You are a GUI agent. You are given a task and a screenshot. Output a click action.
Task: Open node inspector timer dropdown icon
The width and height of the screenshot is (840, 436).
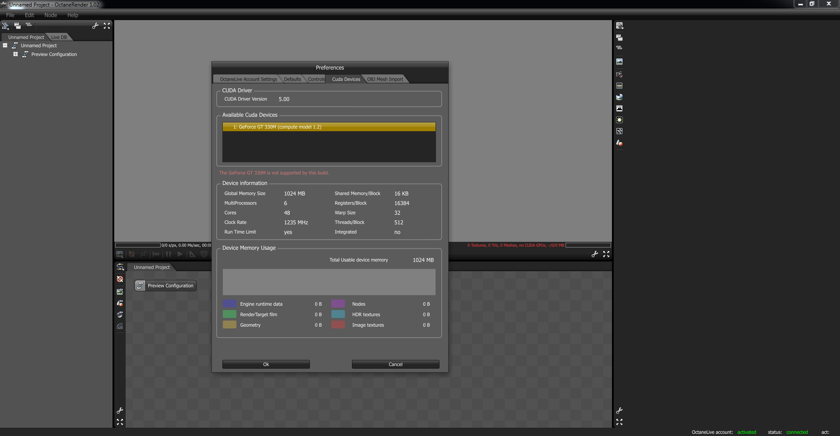tap(619, 26)
